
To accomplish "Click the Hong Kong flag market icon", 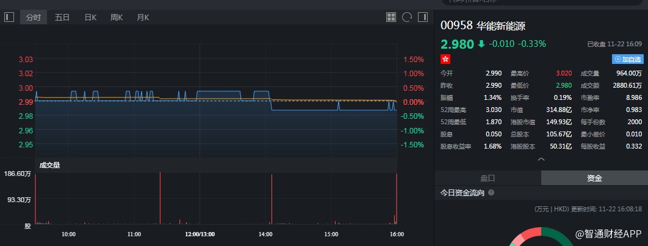I will [445, 59].
